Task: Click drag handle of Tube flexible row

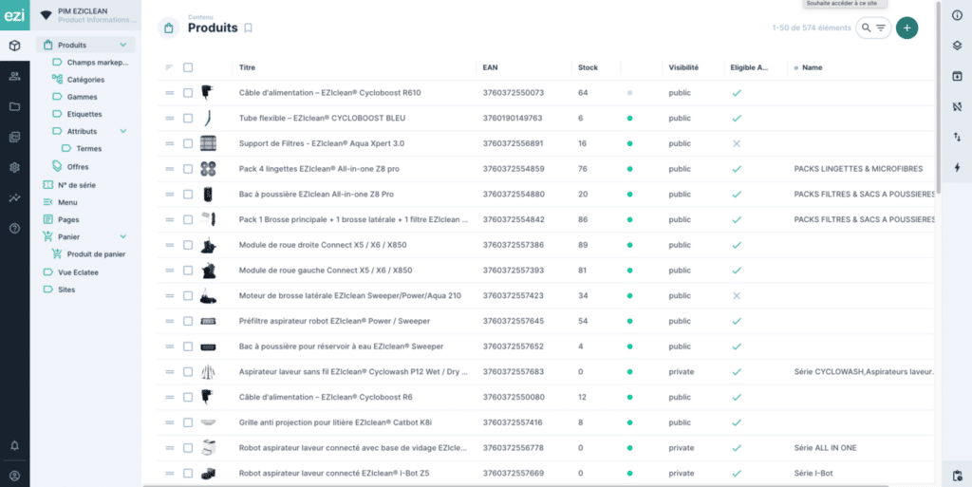Action: tap(169, 118)
